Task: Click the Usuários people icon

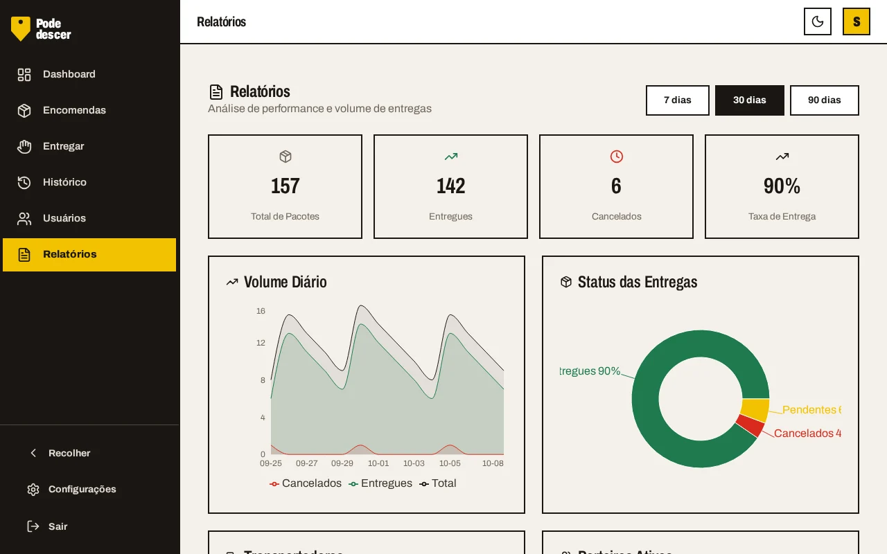Action: [24, 219]
